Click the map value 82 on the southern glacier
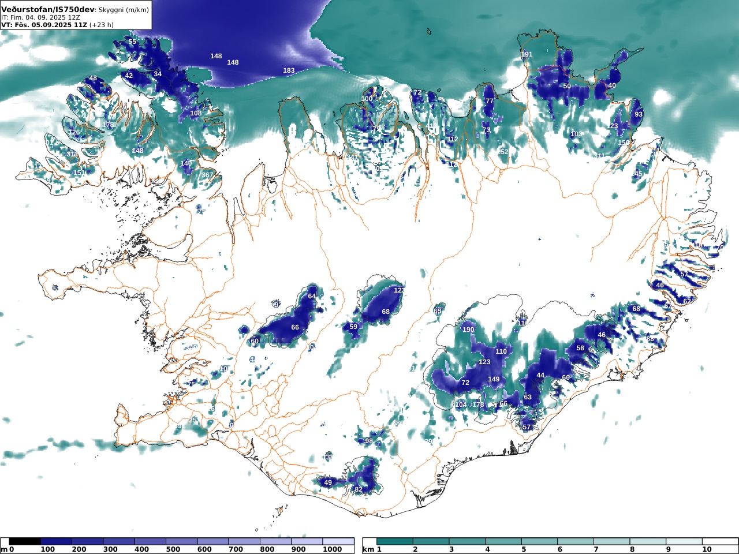 click(x=359, y=489)
